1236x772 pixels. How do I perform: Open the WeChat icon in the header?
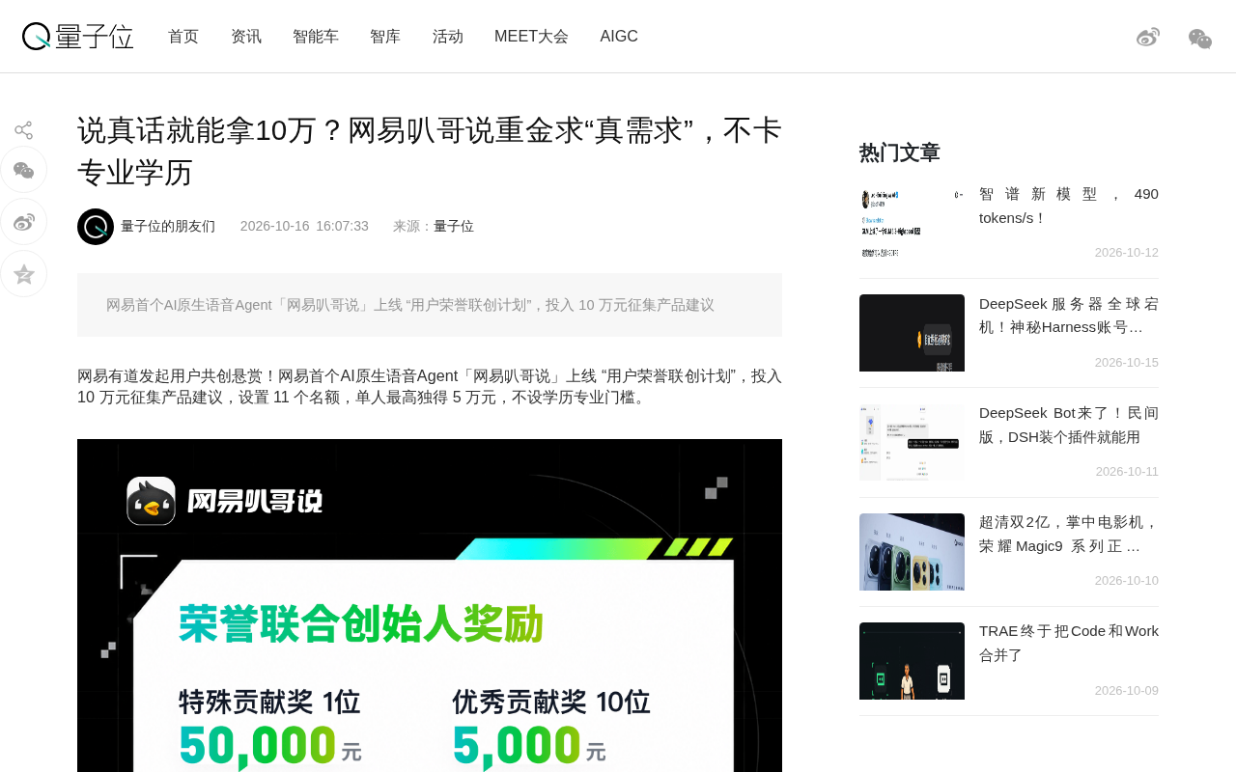[x=1200, y=39]
